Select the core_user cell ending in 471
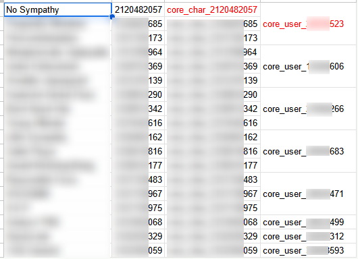358x259 pixels. tap(308, 194)
